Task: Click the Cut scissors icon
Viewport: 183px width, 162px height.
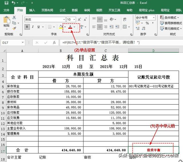Action: click(x=14, y=18)
